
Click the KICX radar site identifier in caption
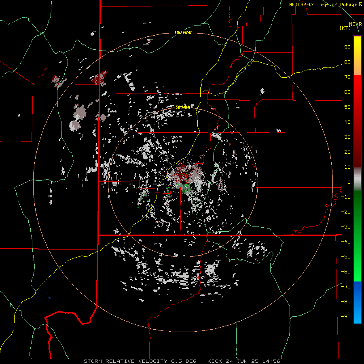[215, 361]
